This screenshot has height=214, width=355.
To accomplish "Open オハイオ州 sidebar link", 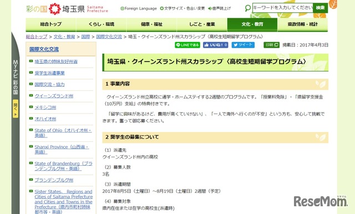I will 45,119.
